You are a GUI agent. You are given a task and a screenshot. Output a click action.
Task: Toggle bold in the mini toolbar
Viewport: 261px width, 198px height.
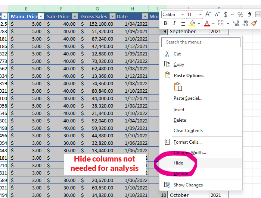(x=165, y=23)
